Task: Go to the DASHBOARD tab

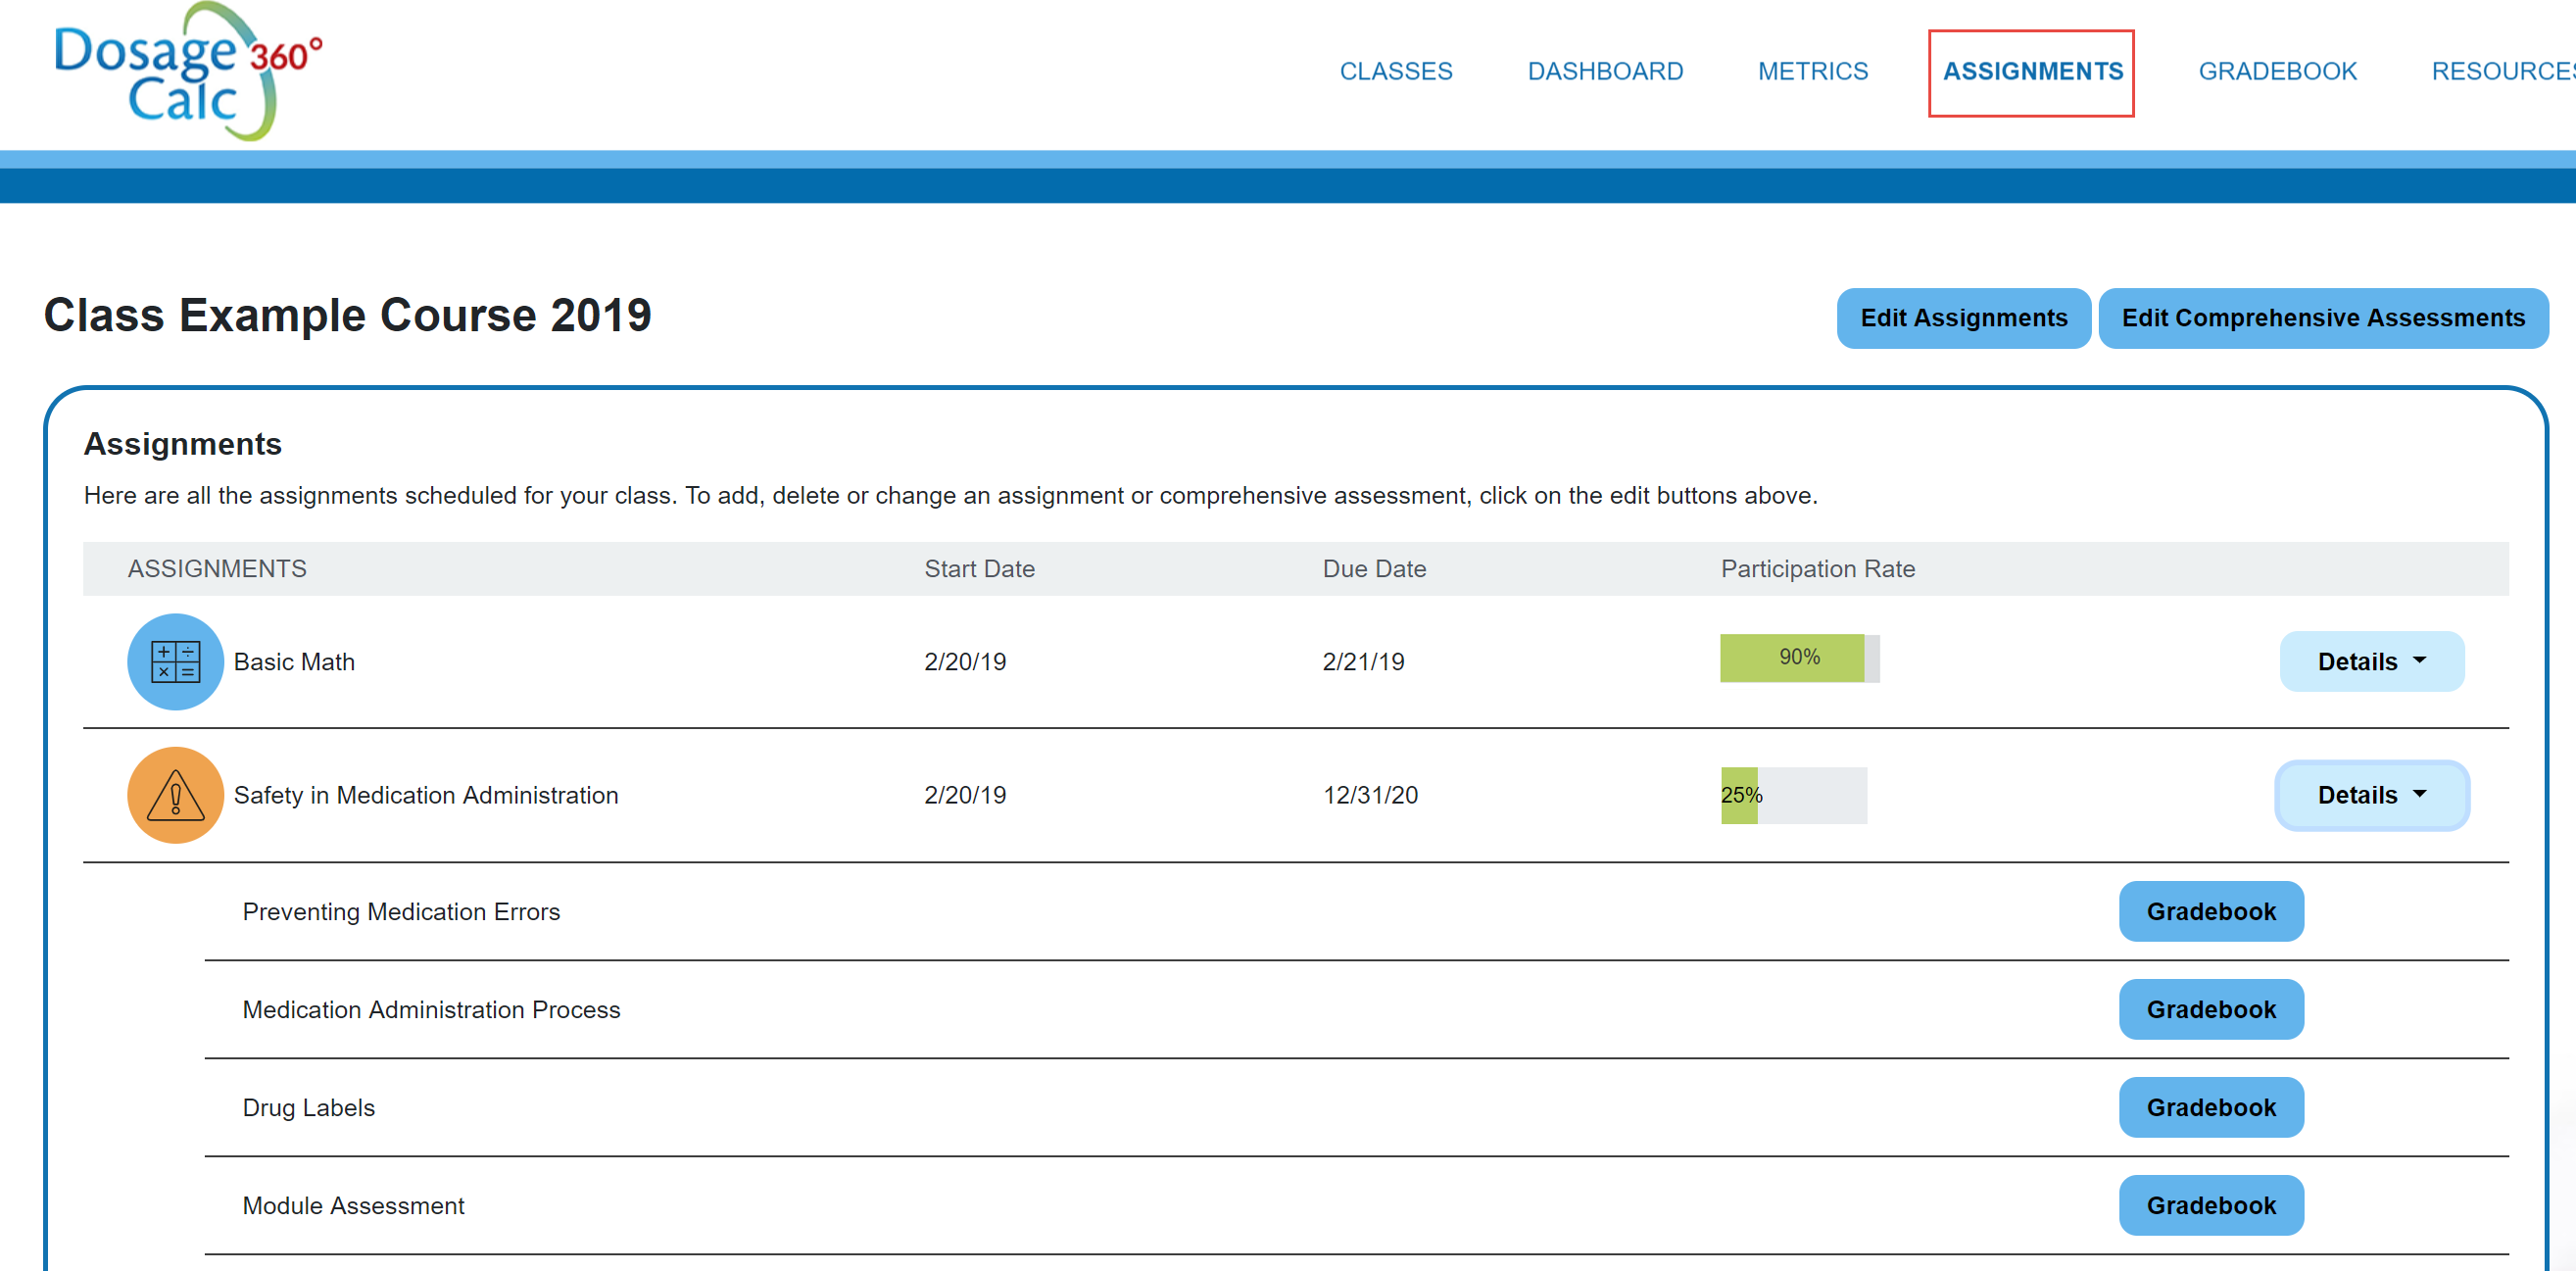Action: pos(1605,72)
